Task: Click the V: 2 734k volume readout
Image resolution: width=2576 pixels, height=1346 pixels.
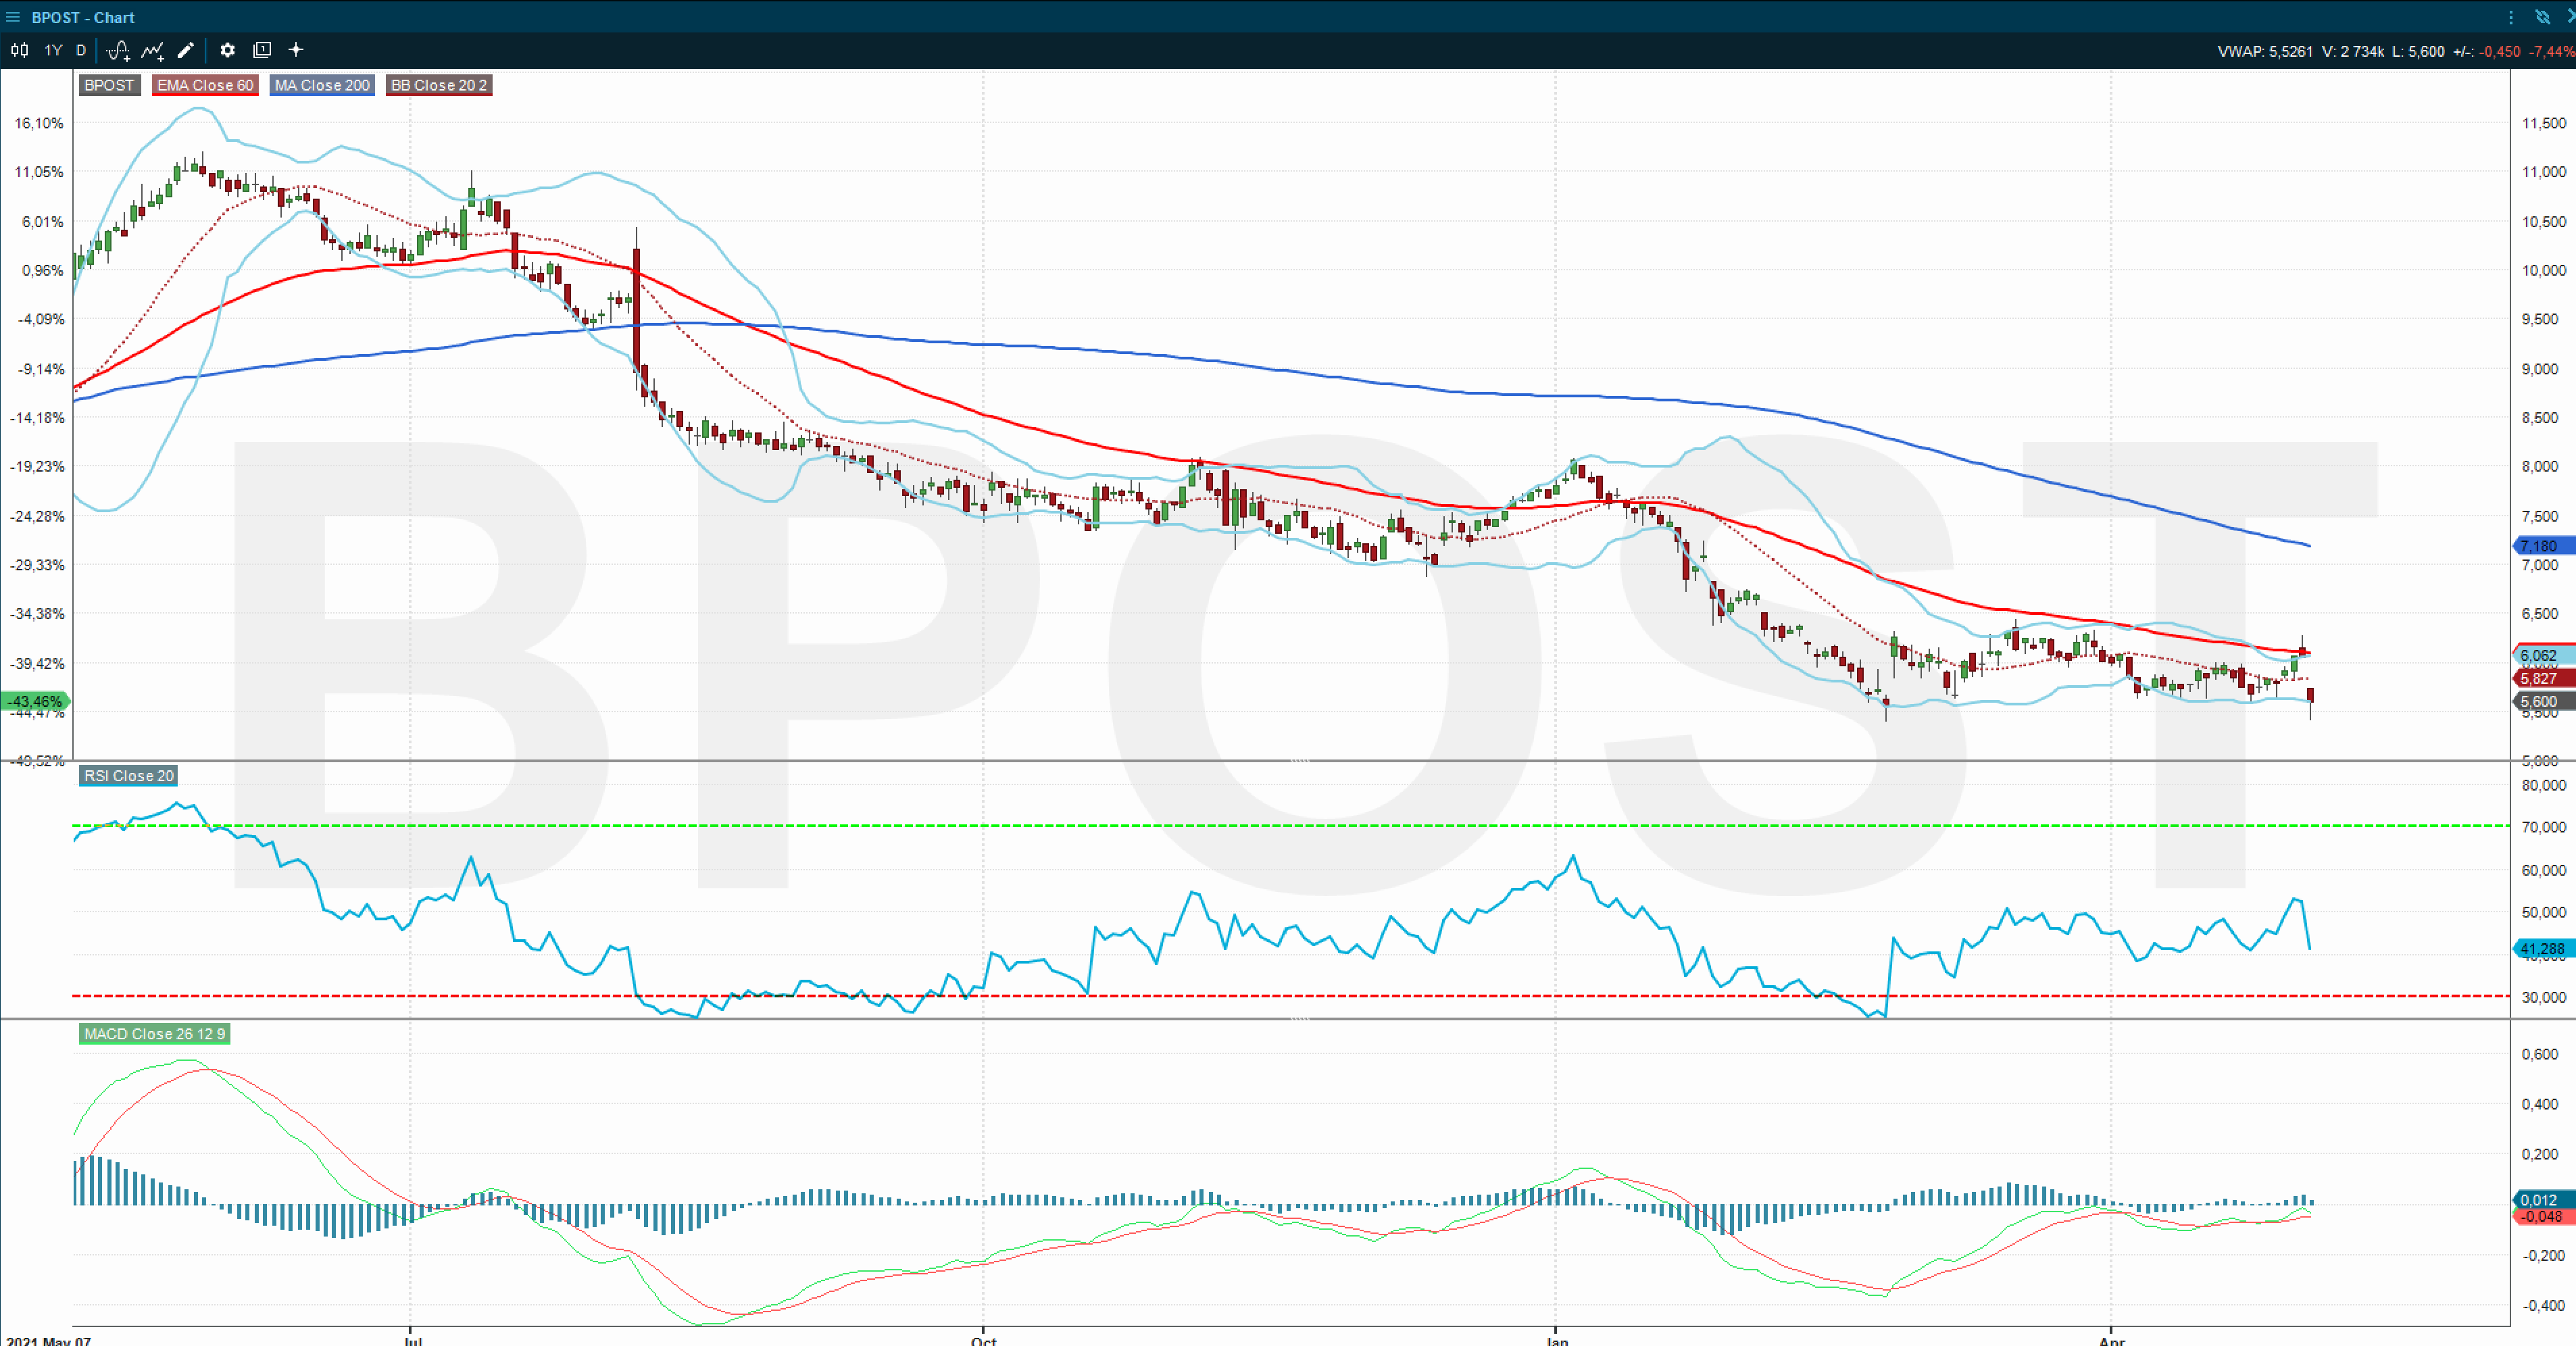Action: 2353,51
